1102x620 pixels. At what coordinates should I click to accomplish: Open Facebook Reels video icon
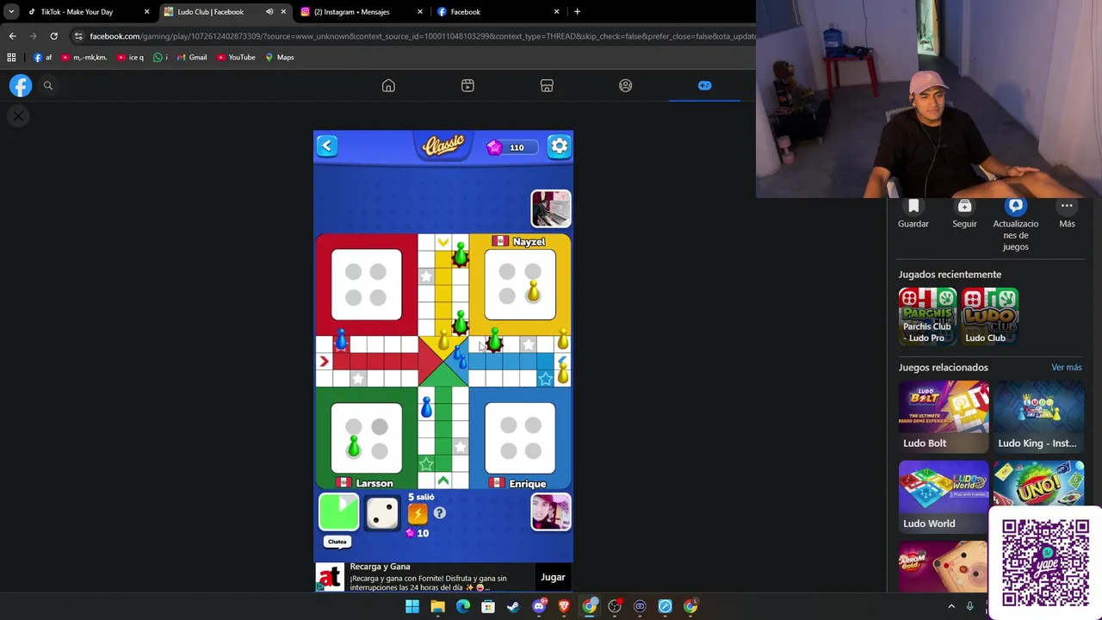[x=467, y=85]
